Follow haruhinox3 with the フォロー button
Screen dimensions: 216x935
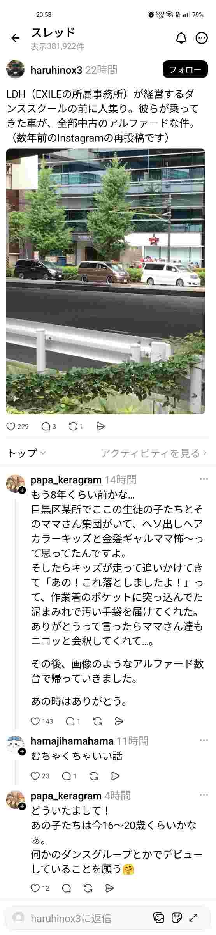click(x=185, y=70)
